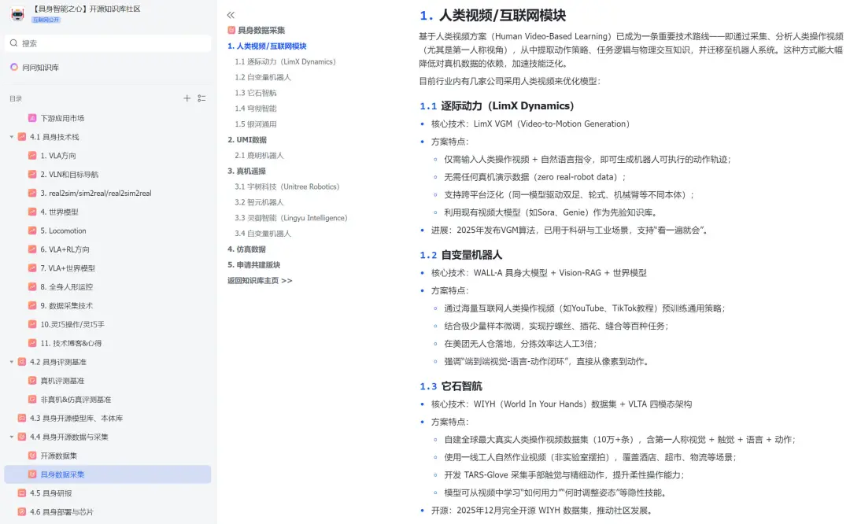Collapse the 4.4 具身开源数据与采集 node

pos(11,437)
